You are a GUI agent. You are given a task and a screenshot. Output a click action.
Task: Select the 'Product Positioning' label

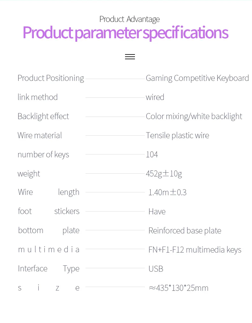(x=51, y=78)
